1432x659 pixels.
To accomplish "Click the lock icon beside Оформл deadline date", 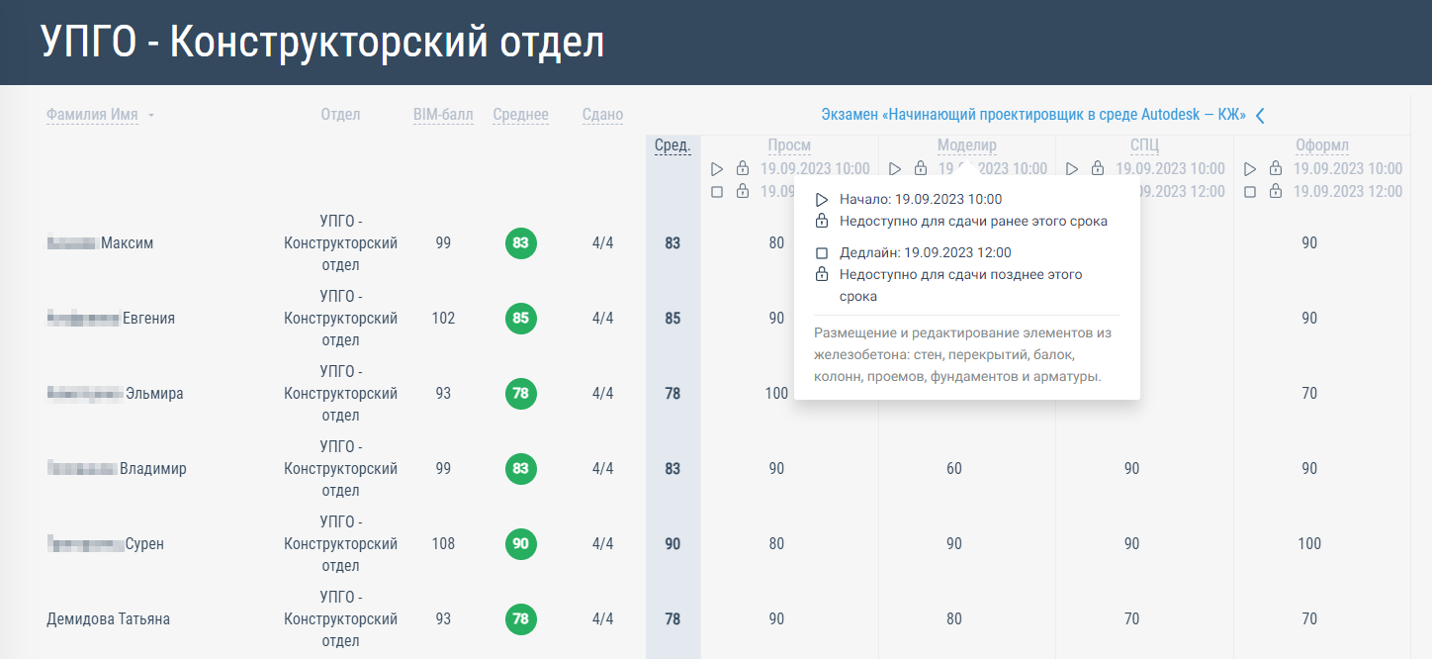I will coord(1275,194).
